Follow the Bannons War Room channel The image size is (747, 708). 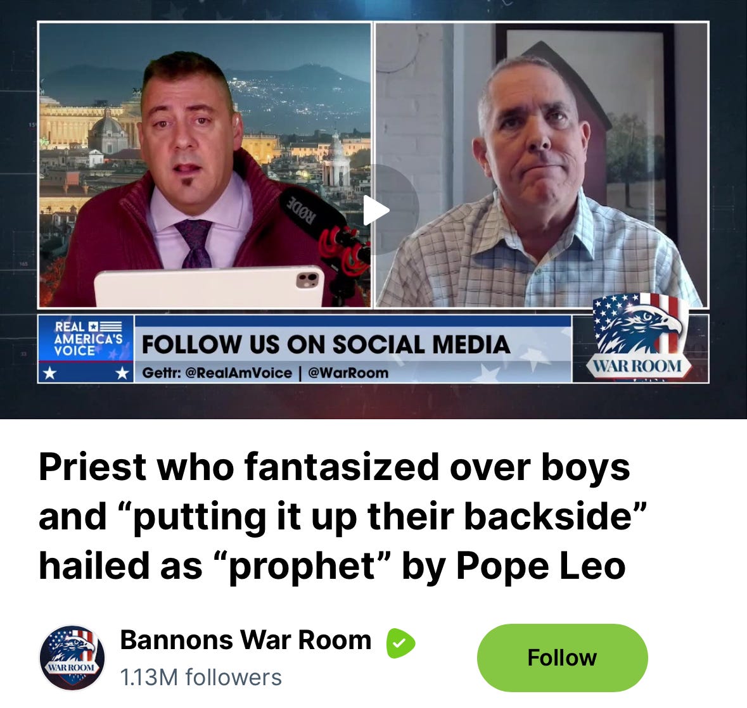tap(562, 657)
